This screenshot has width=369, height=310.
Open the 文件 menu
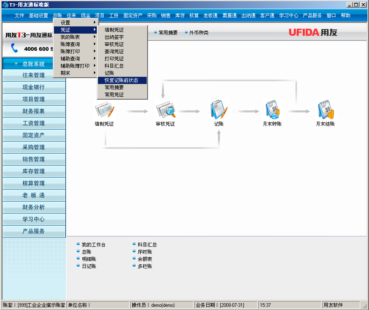coord(19,16)
